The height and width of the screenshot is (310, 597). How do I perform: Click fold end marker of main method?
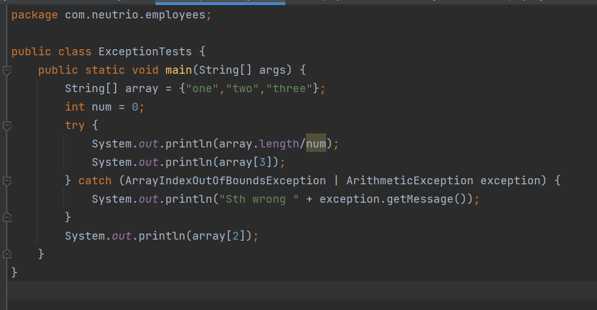pos(7,254)
